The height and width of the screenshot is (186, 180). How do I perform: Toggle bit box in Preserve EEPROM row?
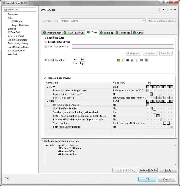pyautogui.click(x=161, y=119)
